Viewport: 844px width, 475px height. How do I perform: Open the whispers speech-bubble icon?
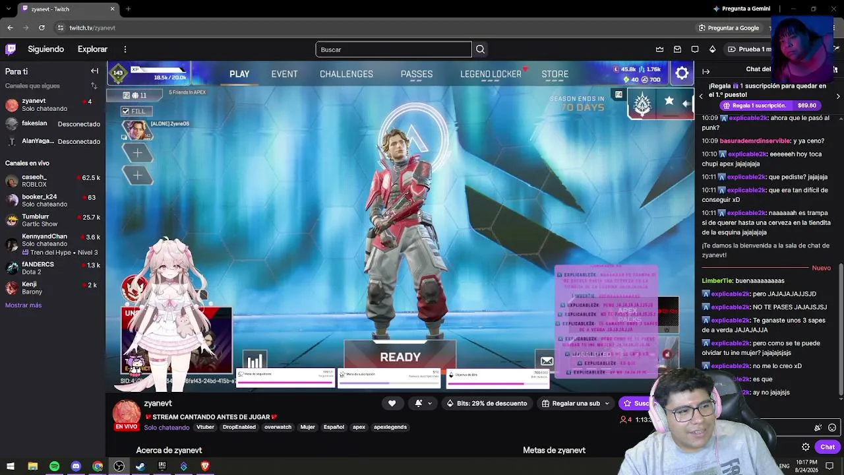tap(694, 49)
